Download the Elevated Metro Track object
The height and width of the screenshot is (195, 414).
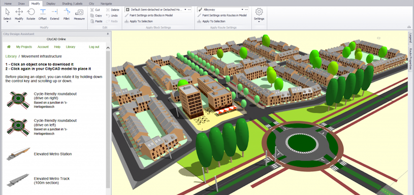pos(18,180)
